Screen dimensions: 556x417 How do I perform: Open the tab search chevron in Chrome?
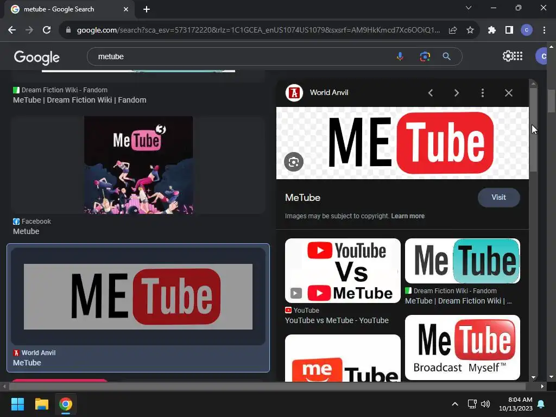[469, 8]
